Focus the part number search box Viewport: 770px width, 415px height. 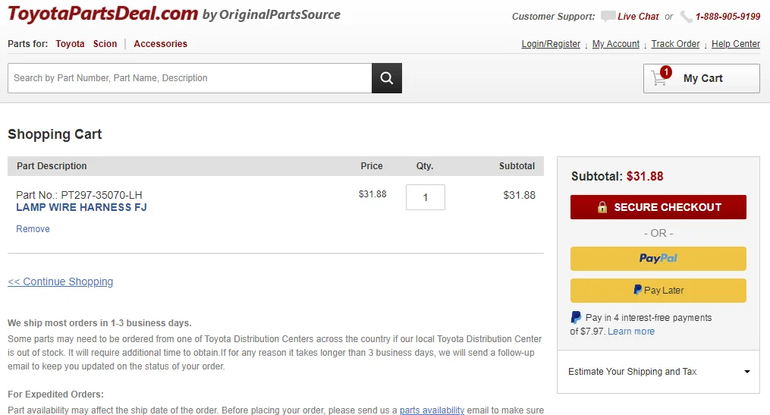(x=190, y=78)
